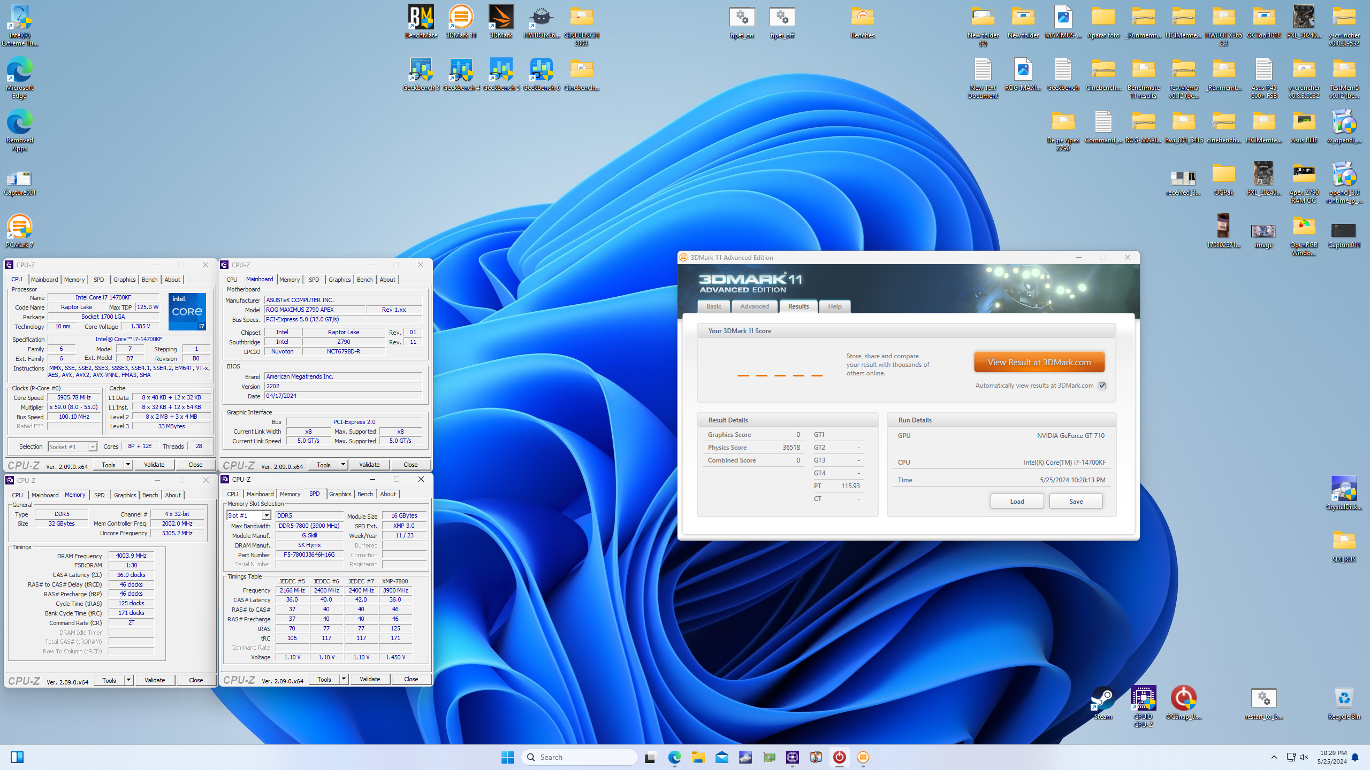
Task: Open the CPU-Z taskbar icon
Action: (792, 757)
